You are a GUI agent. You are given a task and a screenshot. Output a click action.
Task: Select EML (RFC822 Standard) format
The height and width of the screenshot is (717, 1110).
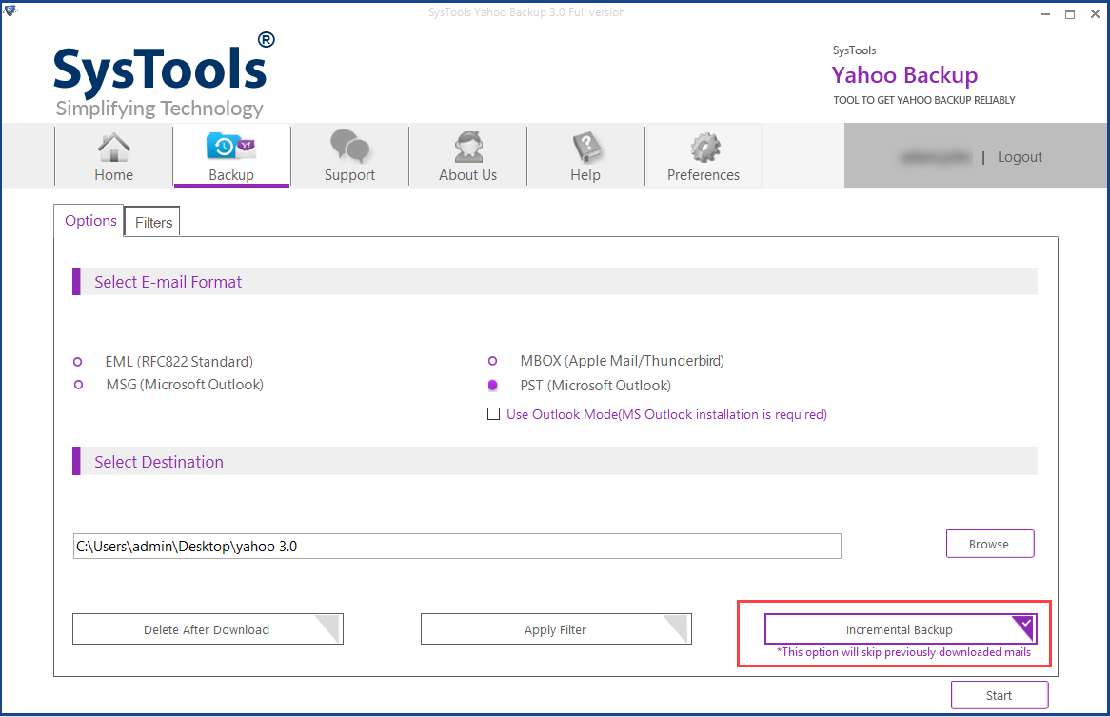pyautogui.click(x=78, y=362)
